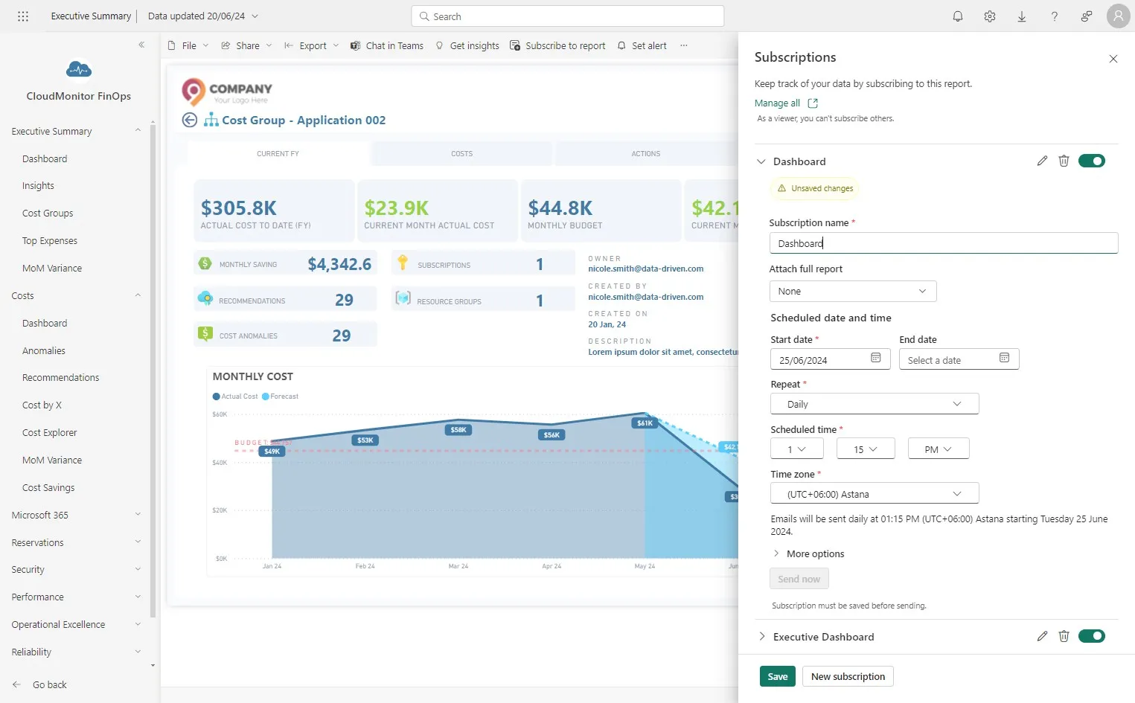Screen dimensions: 1135x703
Task: Click the Cost Anomalies icon
Action: coord(205,334)
